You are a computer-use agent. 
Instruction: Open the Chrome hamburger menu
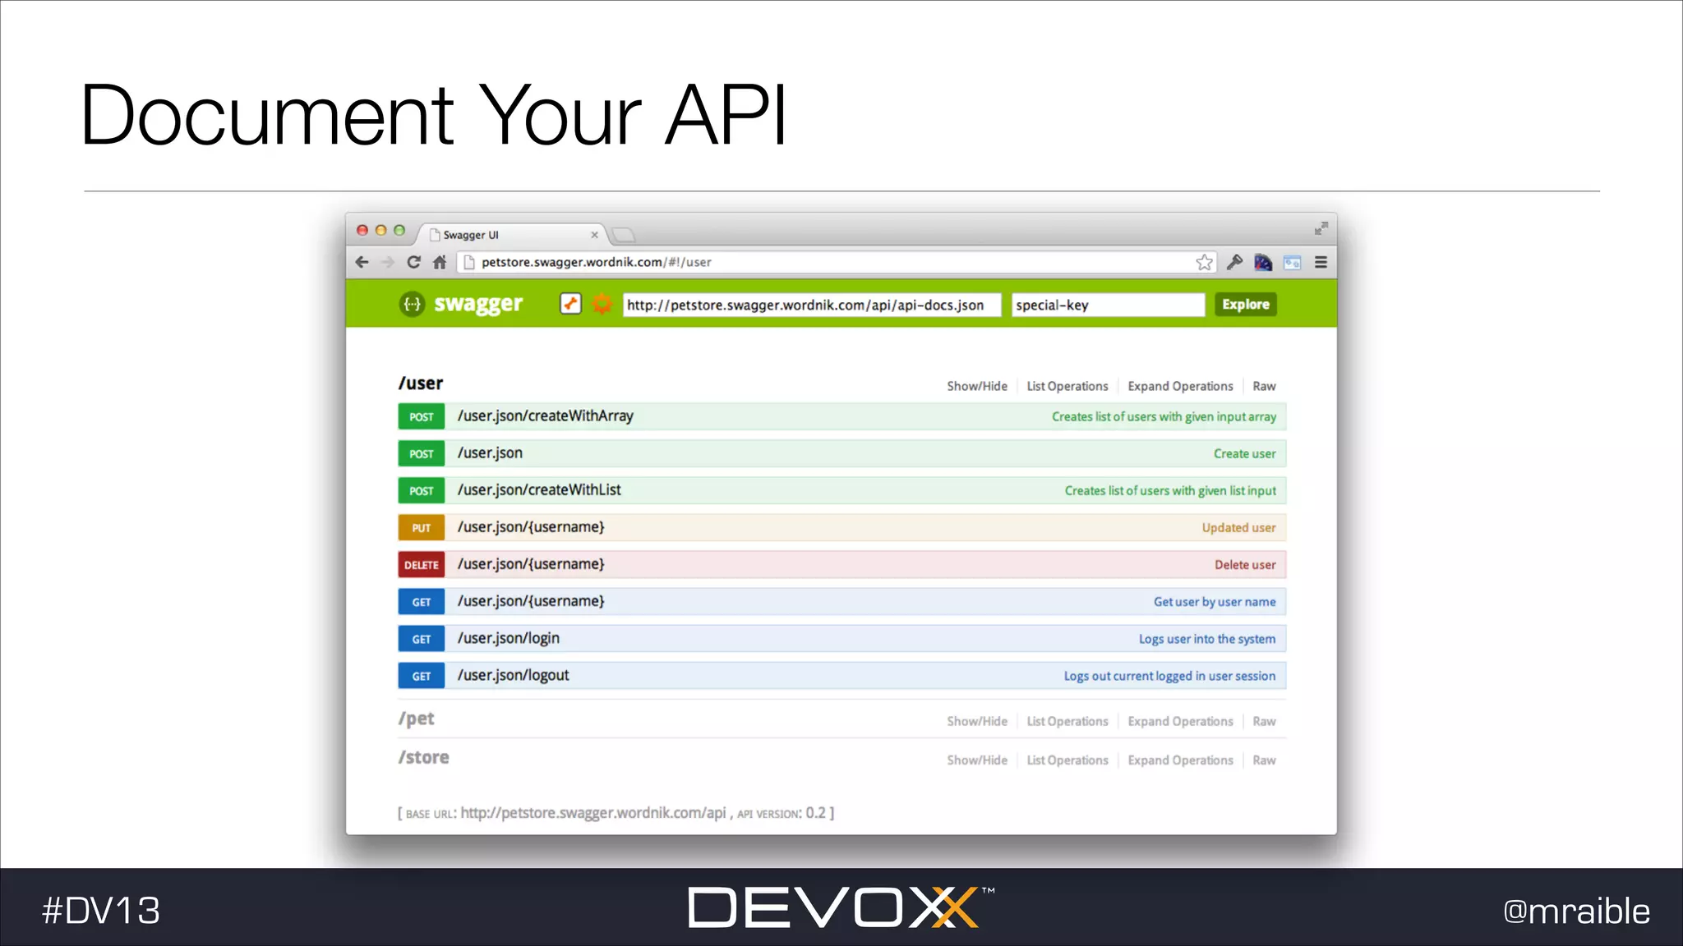tap(1321, 262)
